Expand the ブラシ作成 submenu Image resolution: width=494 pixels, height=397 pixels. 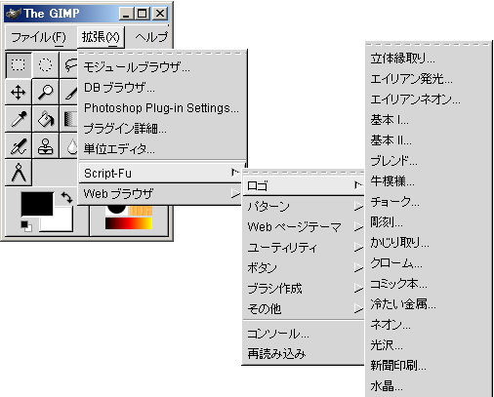(304, 288)
